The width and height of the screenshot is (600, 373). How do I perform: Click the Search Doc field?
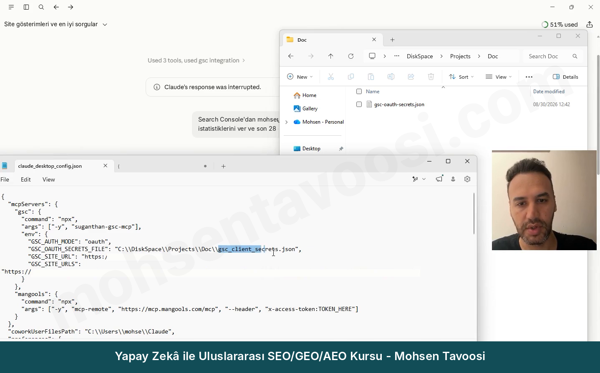point(552,56)
